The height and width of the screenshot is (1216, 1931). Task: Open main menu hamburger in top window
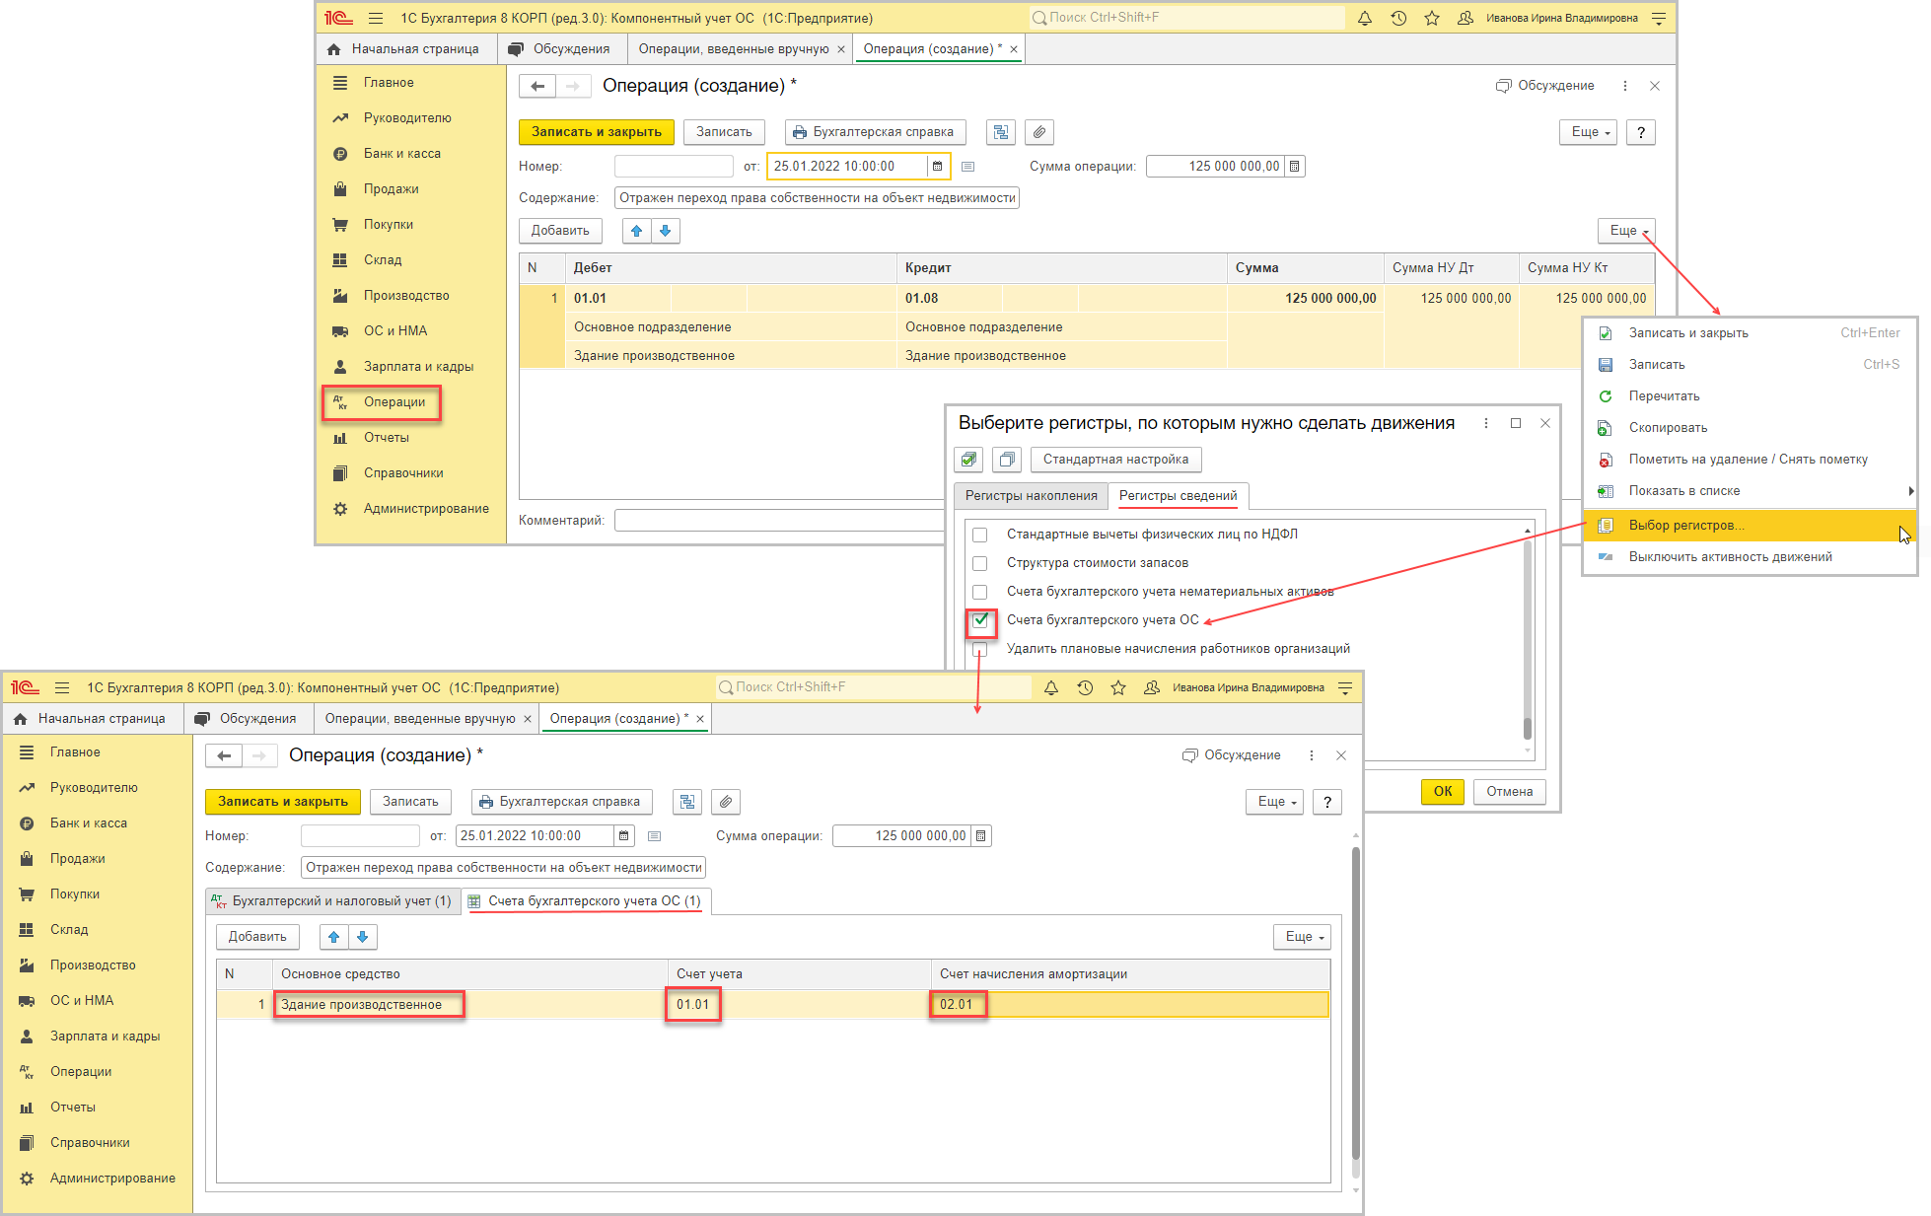click(376, 18)
